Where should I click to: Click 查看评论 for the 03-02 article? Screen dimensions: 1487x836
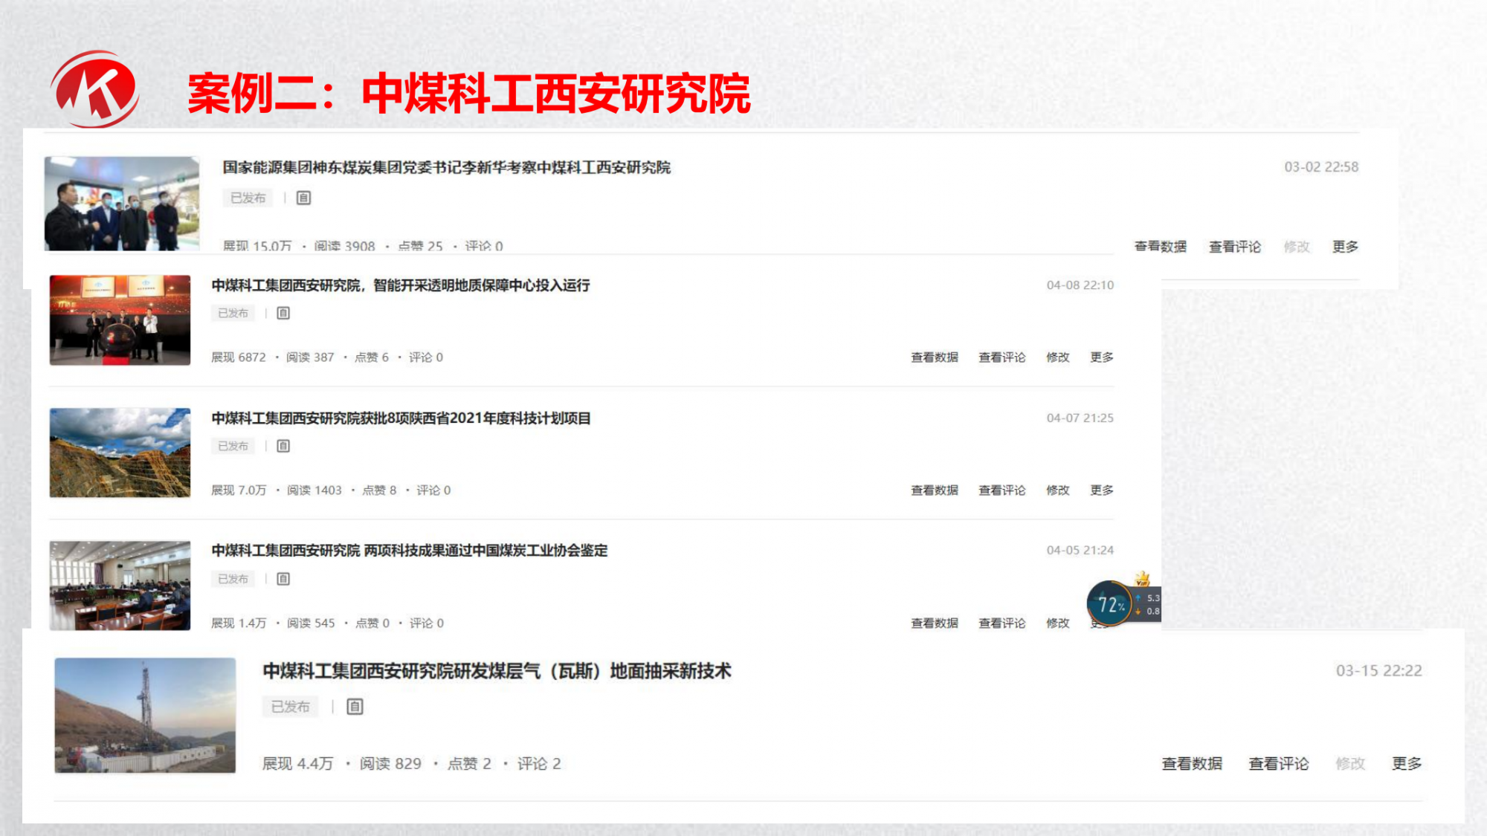coord(1235,247)
